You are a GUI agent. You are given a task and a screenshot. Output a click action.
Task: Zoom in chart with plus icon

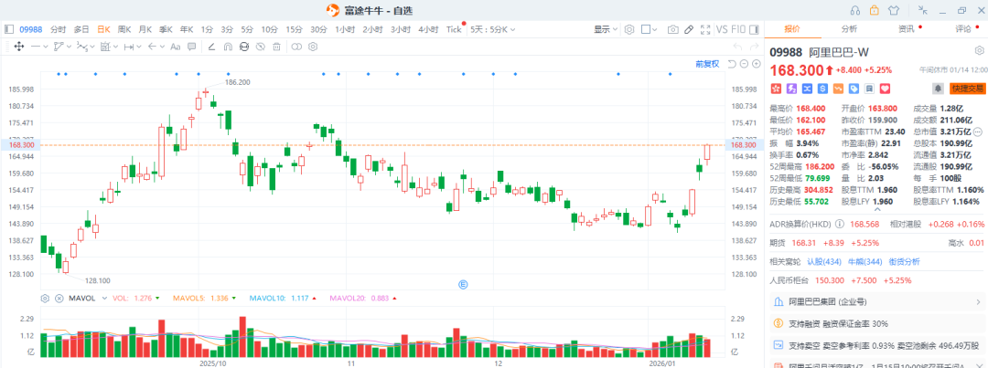756,64
